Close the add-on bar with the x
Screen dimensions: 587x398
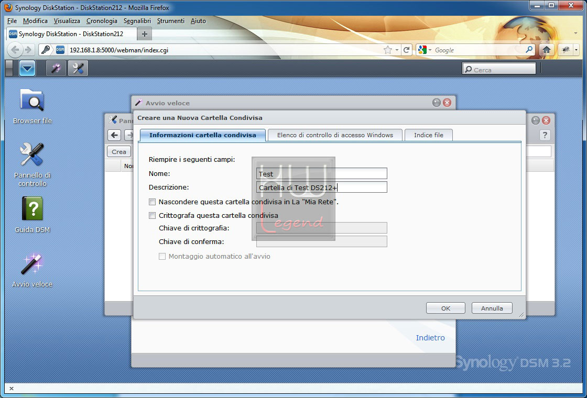tap(11, 389)
